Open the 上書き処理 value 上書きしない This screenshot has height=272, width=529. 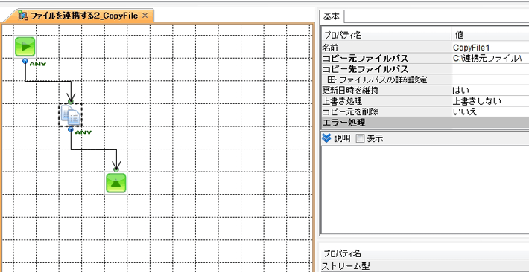click(x=490, y=101)
